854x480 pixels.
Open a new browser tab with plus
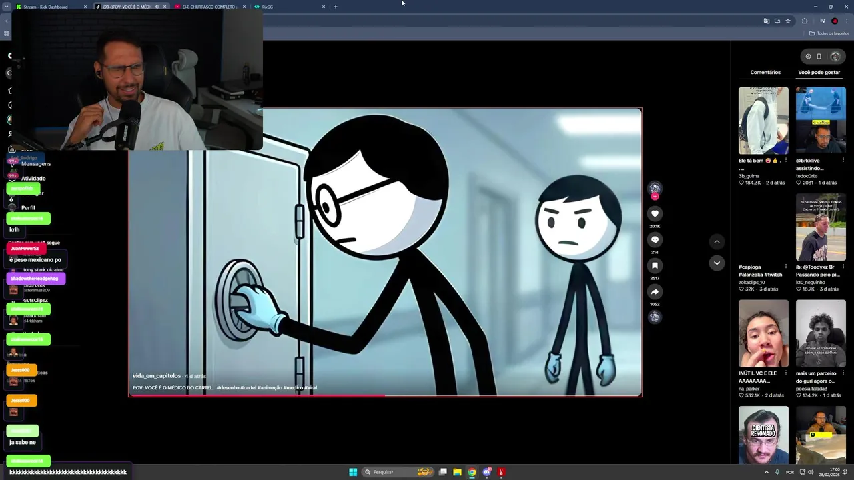336,7
